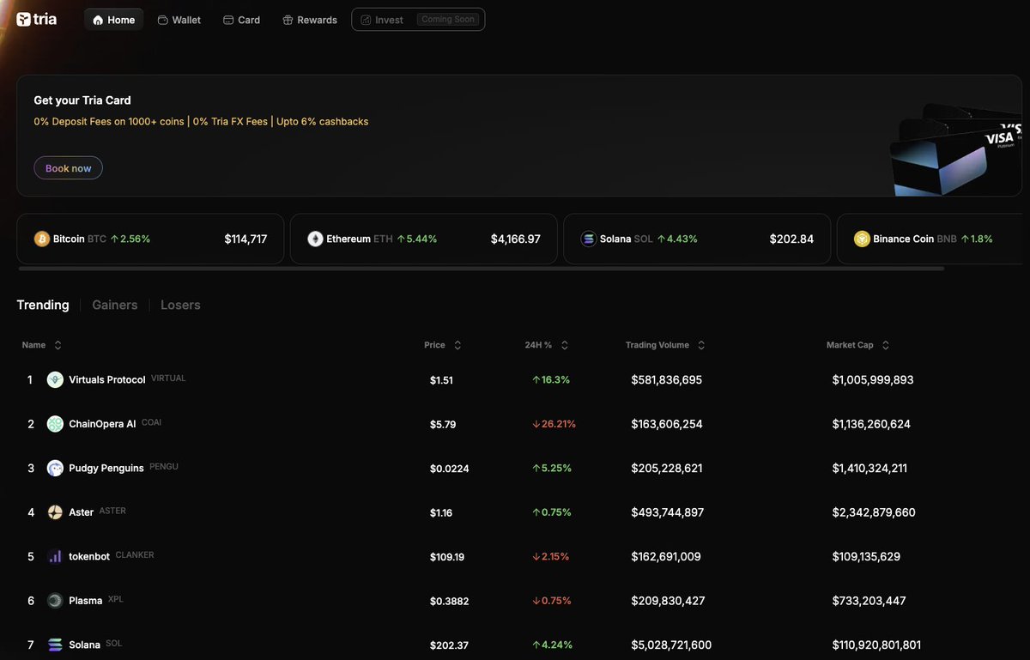This screenshot has height=660, width=1030.
Task: Click the Plasma XPL token icon
Action: click(55, 601)
